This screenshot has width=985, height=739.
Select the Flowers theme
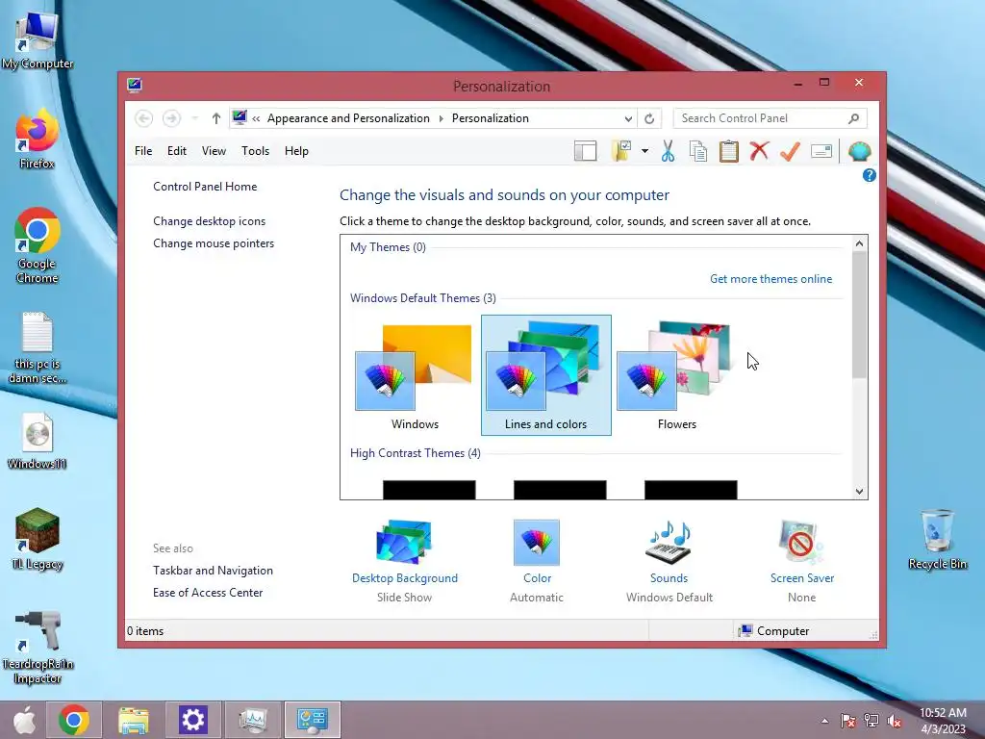676,376
